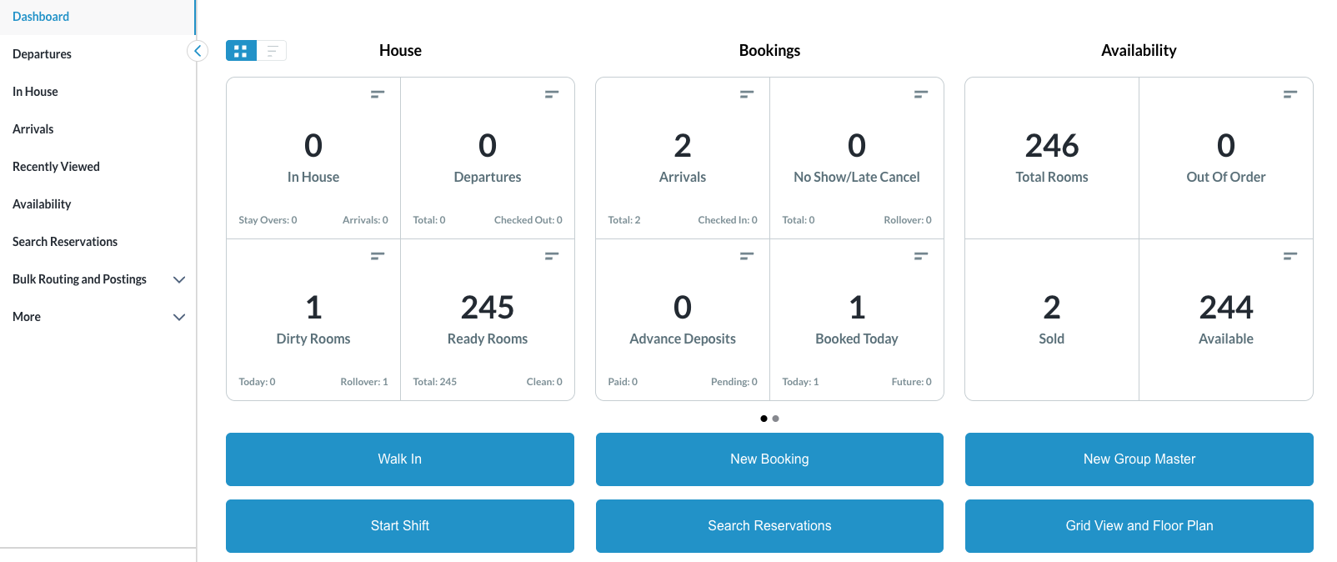1337x562 pixels.
Task: Click the Walk In button
Action: 400,459
